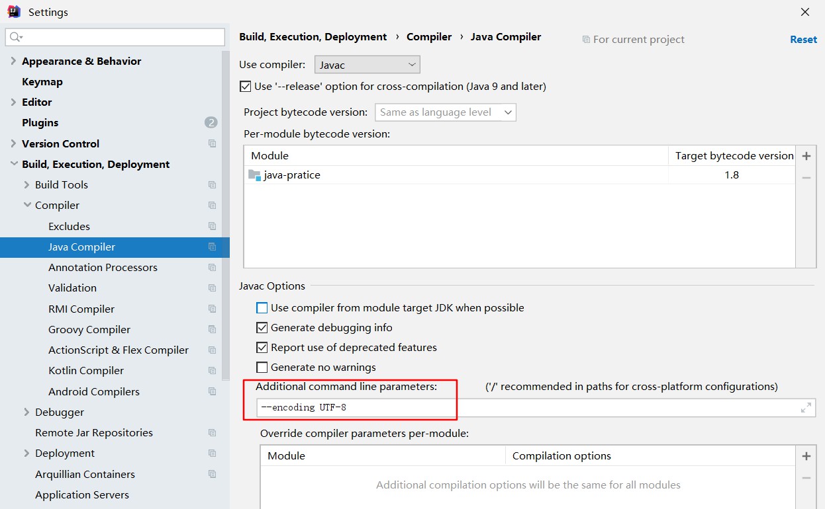This screenshot has height=509, width=825.
Task: Disable the '--release' cross-compilation option checkbox
Action: (x=245, y=87)
